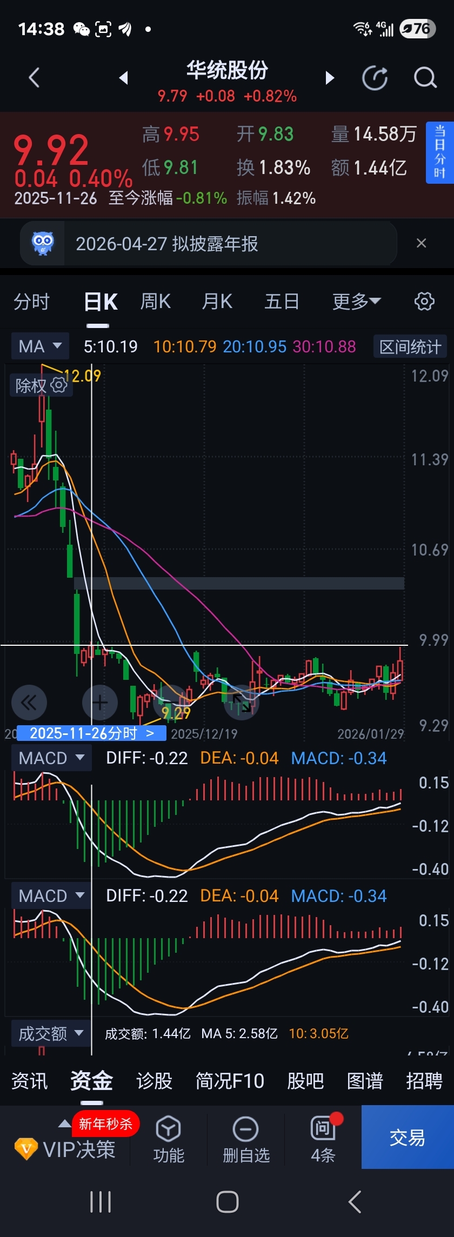This screenshot has height=1237, width=454.
Task: Tap the 量14.58万 volume value
Action: coord(374,134)
